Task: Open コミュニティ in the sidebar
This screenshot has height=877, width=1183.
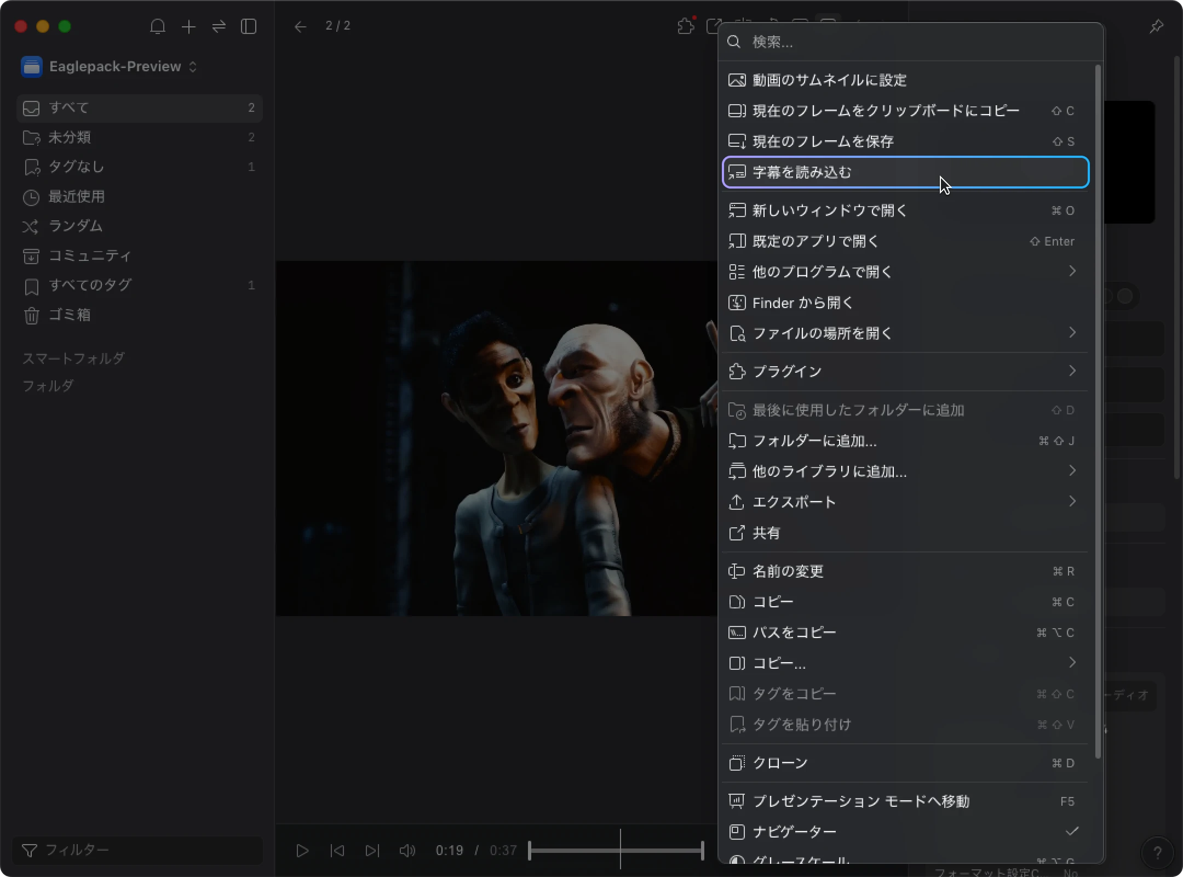Action: [x=140, y=256]
